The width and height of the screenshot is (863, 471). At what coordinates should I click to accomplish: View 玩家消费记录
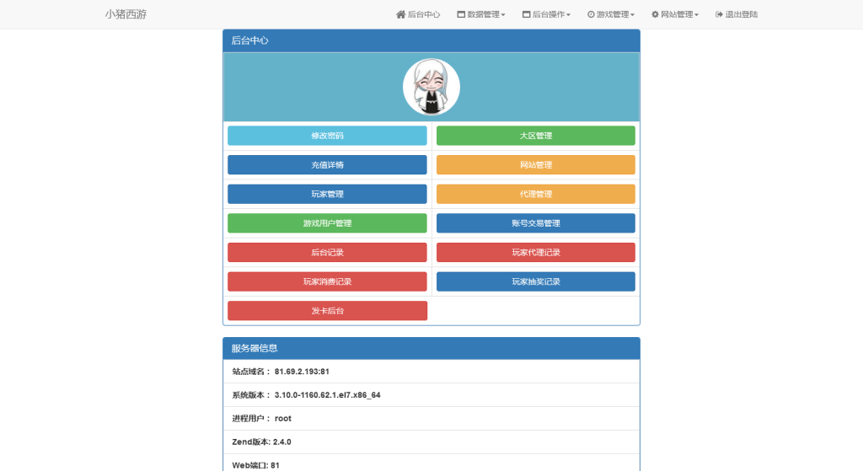tap(328, 281)
